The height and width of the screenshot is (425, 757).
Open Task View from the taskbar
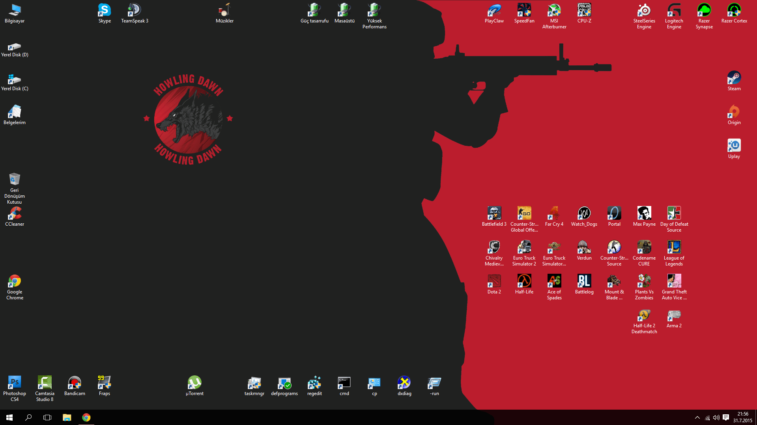47,417
